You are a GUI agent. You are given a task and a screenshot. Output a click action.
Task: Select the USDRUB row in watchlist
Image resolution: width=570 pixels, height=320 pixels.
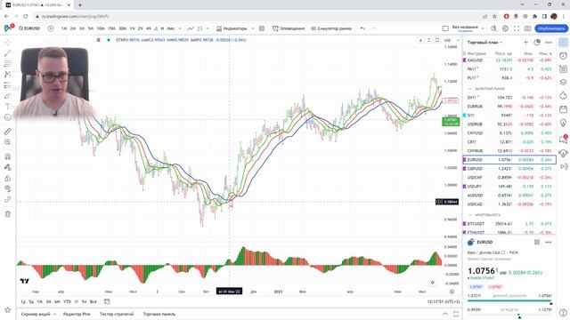click(509, 124)
